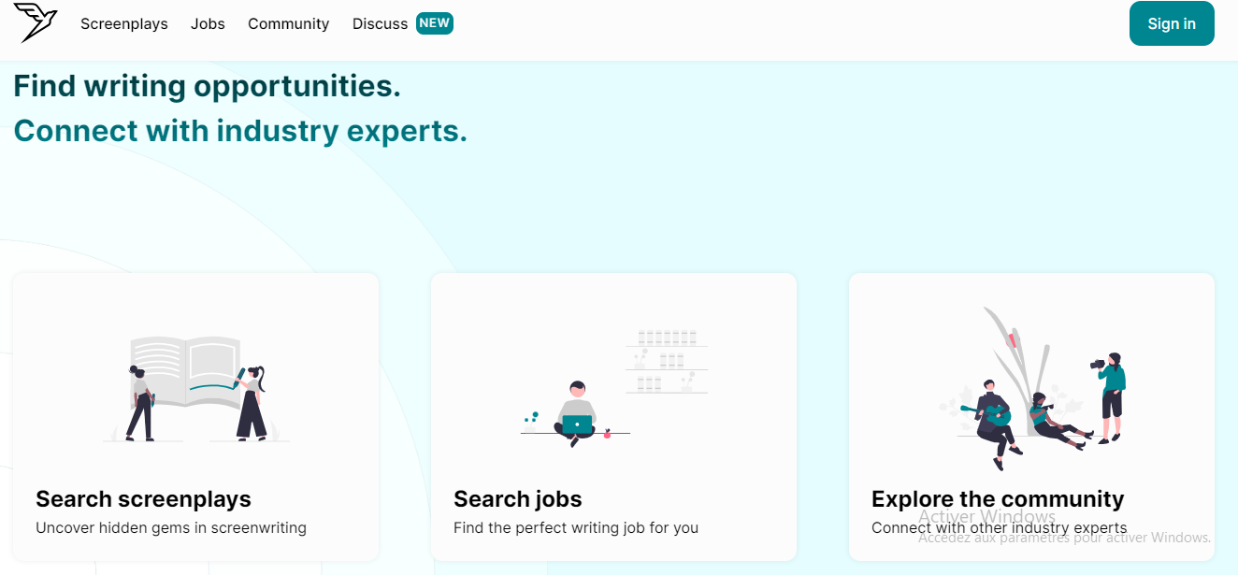Click the woman holding teal marker

(x=251, y=403)
